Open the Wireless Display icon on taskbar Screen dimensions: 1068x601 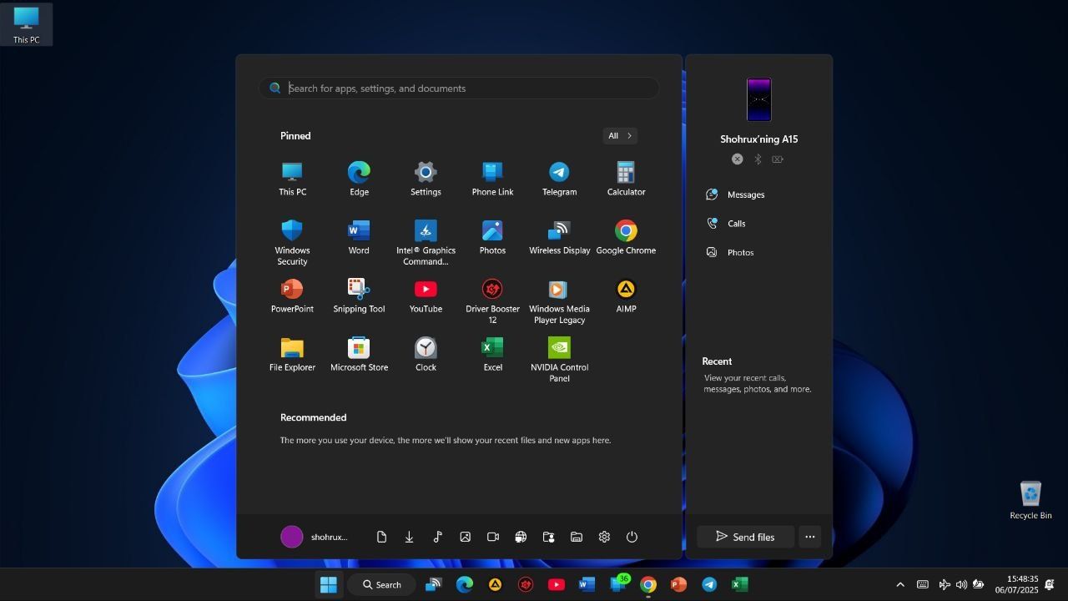[433, 584]
